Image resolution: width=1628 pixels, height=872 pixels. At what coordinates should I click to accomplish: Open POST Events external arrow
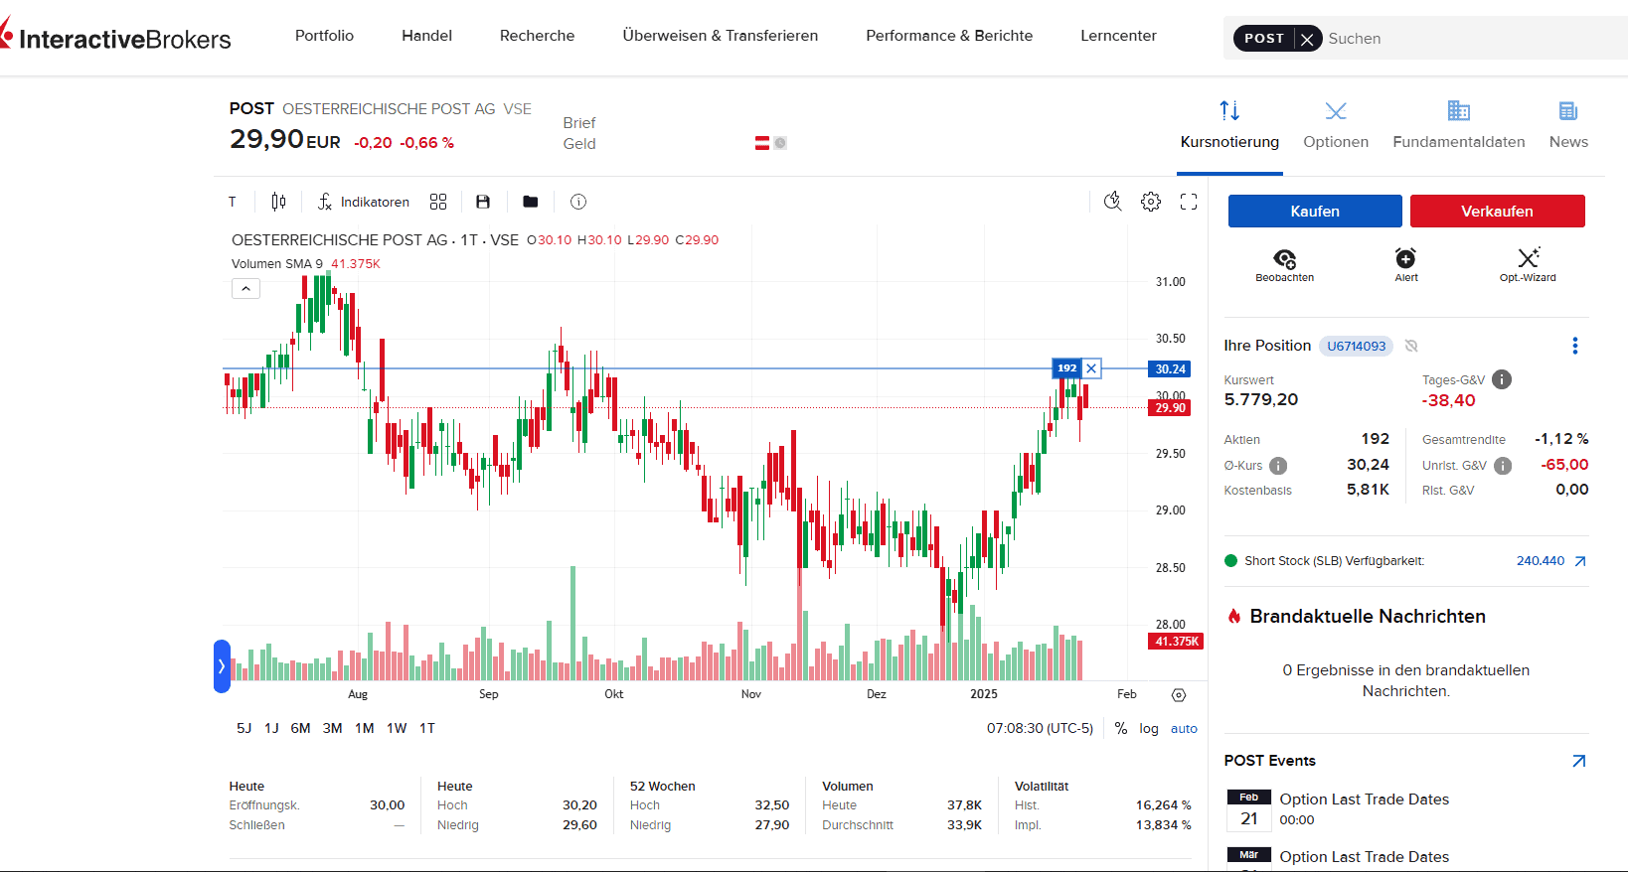[x=1579, y=761]
